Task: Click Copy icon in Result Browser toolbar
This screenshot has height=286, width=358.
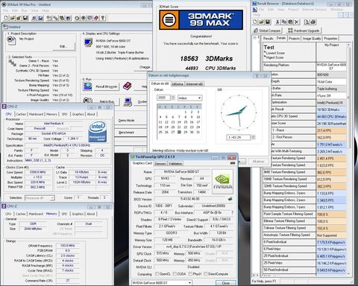Action: pos(284,22)
